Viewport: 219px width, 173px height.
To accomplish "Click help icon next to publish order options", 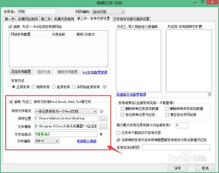I will coord(104,86).
